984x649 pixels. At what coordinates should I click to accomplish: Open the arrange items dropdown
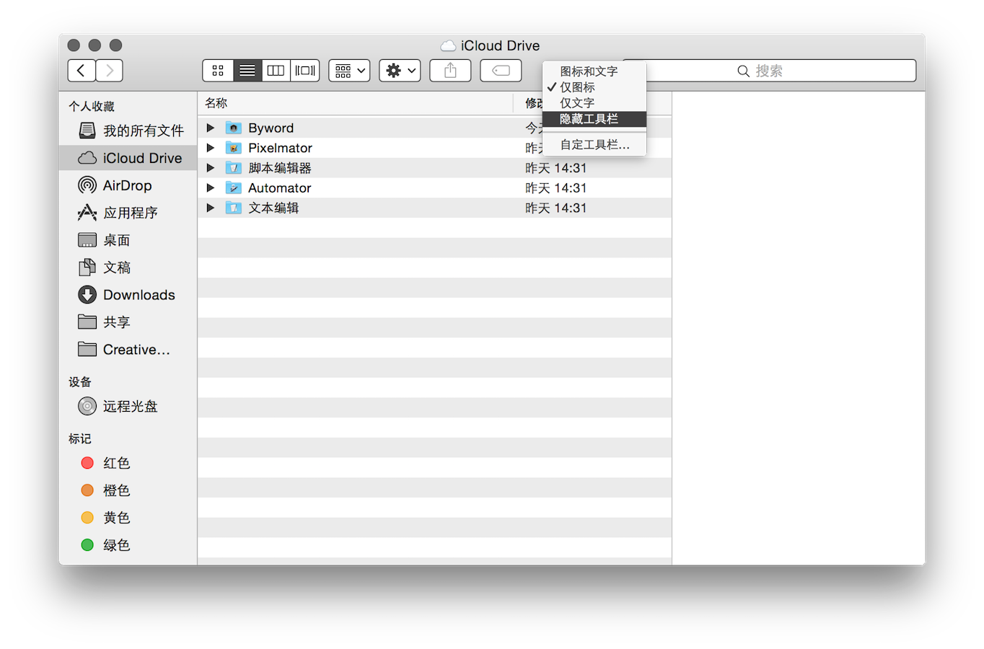point(350,71)
